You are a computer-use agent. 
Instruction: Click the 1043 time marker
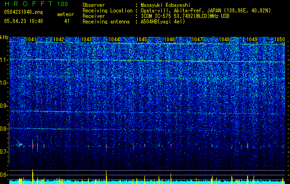point(86,40)
